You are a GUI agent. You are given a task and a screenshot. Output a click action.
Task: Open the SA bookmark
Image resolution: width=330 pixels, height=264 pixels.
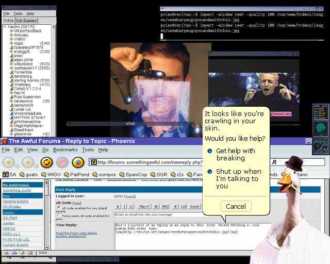coord(9,174)
